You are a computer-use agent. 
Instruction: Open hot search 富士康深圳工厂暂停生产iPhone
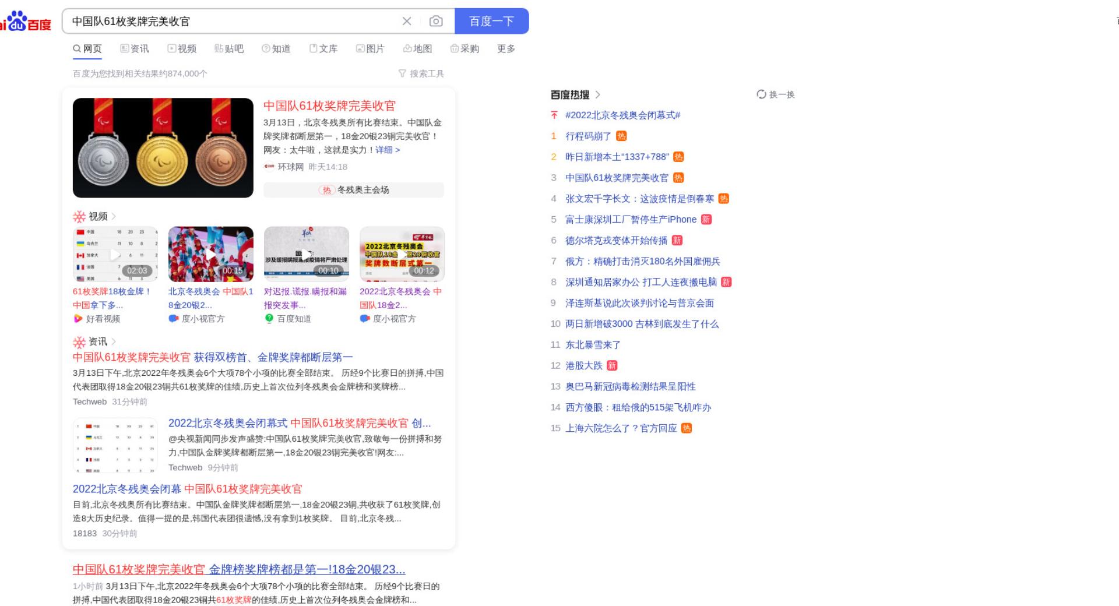pos(631,220)
